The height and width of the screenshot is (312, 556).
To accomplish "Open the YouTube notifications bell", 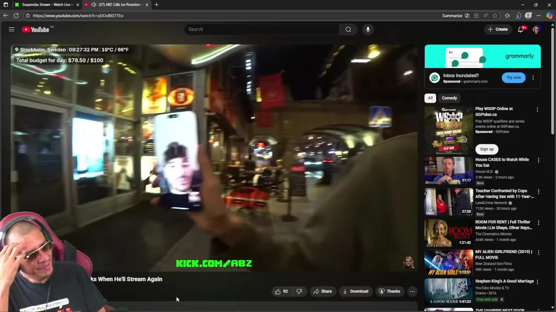I will point(520,29).
